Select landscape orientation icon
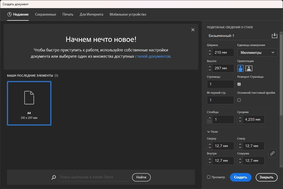This screenshot has height=189, width=283. point(249,68)
